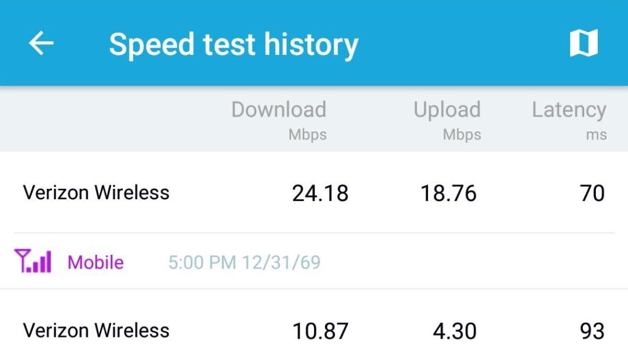The image size is (628, 364).
Task: Click the ms unit under Latency
Action: (x=596, y=134)
